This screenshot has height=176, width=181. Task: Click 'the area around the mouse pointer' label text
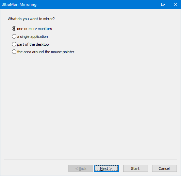click(46, 52)
